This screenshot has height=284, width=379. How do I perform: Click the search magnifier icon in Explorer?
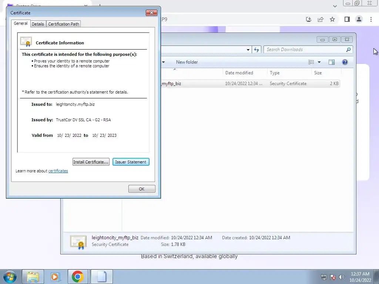click(348, 50)
